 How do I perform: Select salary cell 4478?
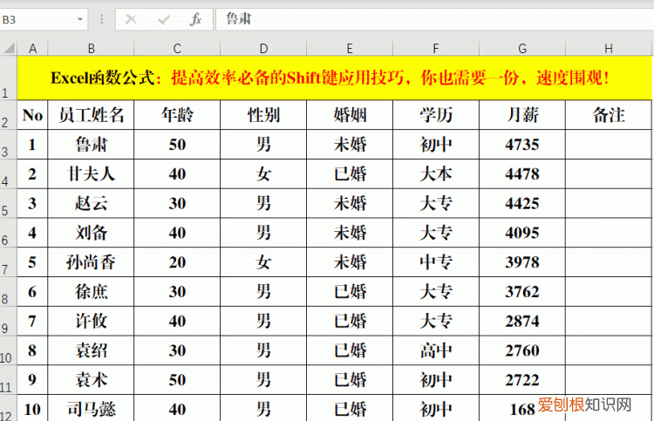coord(522,173)
